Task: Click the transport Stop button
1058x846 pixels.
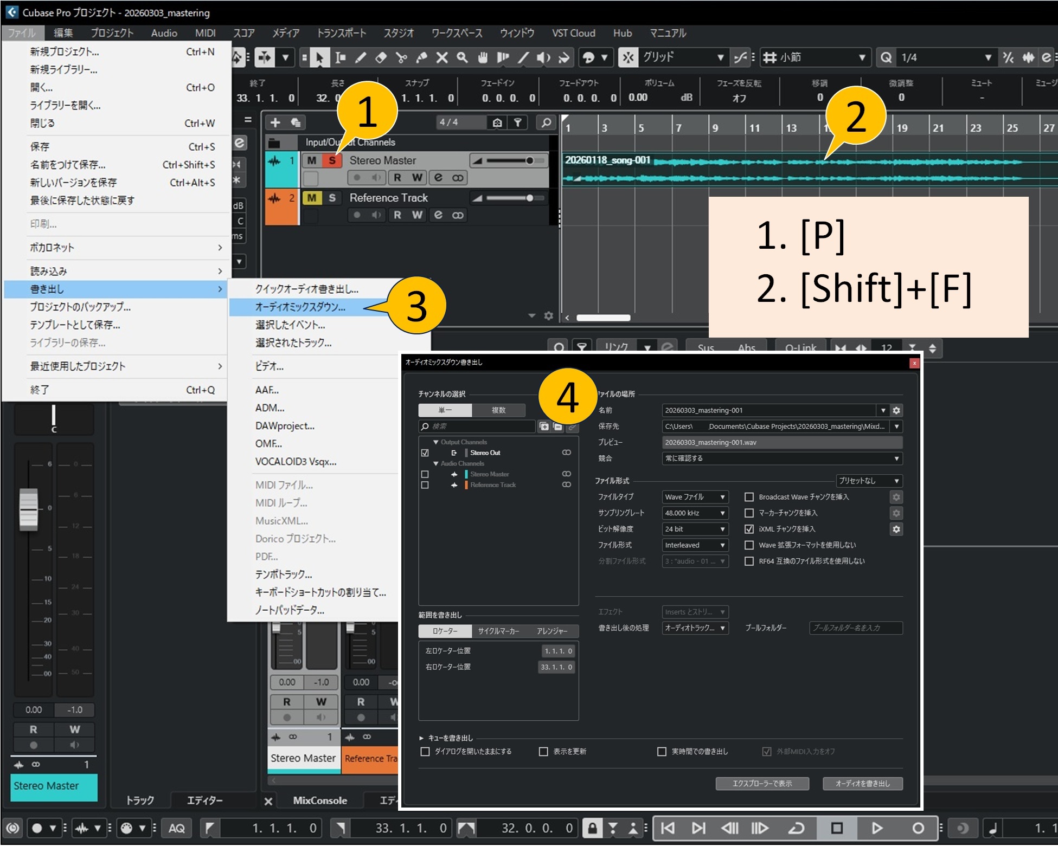Action: coord(837,828)
